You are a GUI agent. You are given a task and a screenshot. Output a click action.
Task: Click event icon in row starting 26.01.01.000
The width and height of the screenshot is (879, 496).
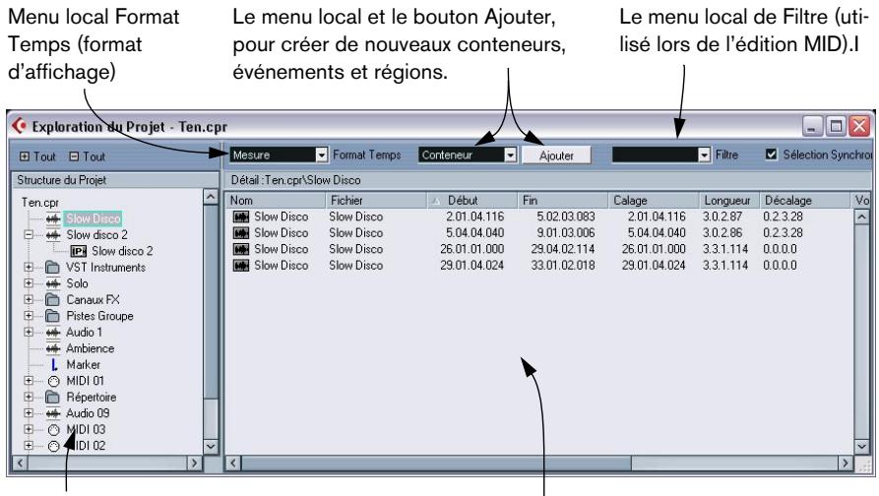coord(241,249)
